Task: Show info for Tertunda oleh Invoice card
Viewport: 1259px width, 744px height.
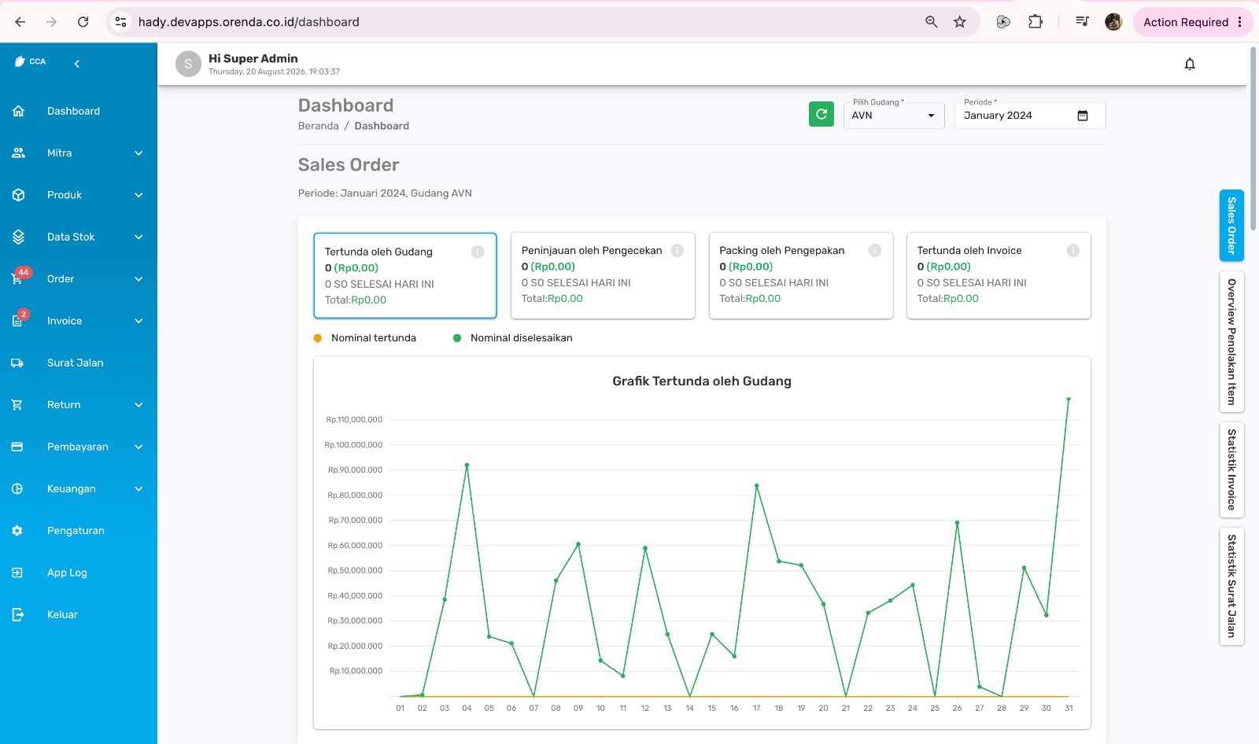Action: [x=1073, y=250]
